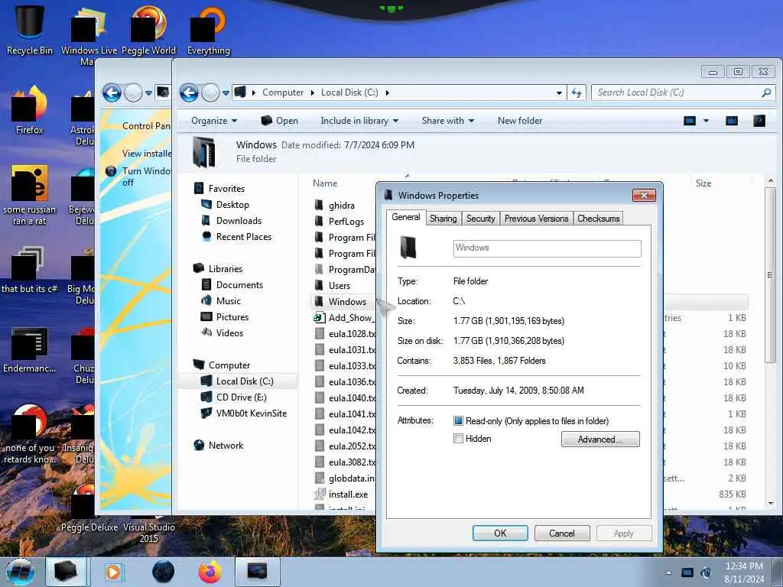
Task: Open the Documents library
Action: point(239,284)
